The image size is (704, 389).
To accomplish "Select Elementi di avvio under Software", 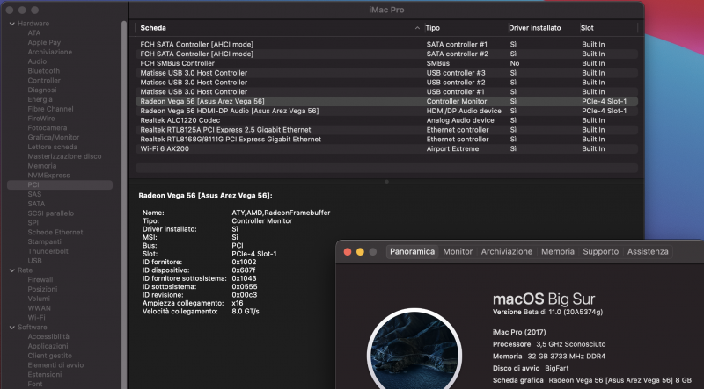I will (55, 364).
